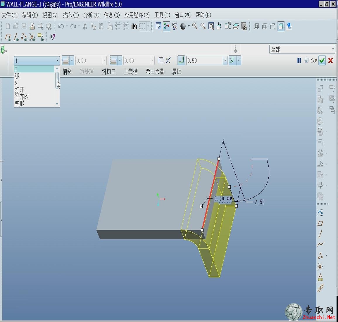
Task: Click the bend radius 0.50 input field
Action: coord(205,60)
